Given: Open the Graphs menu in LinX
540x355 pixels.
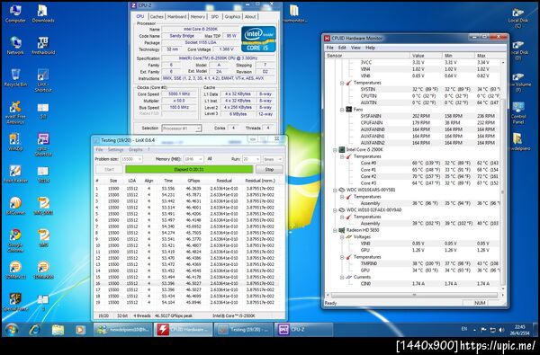Looking at the screenshot, I should pyautogui.click(x=135, y=149).
